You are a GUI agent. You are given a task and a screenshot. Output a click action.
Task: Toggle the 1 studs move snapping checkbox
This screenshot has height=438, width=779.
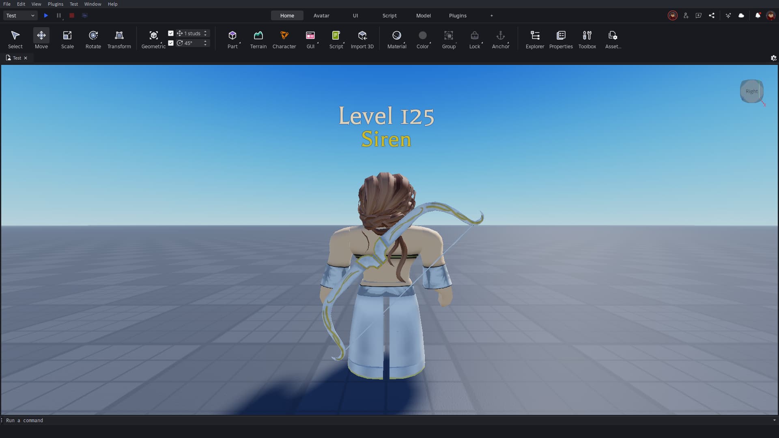tap(171, 33)
